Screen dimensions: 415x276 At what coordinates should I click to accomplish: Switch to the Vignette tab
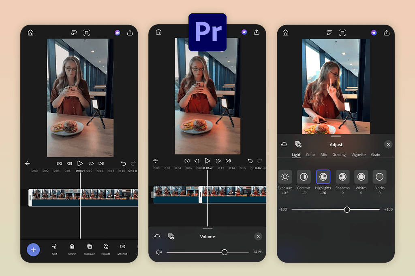358,155
